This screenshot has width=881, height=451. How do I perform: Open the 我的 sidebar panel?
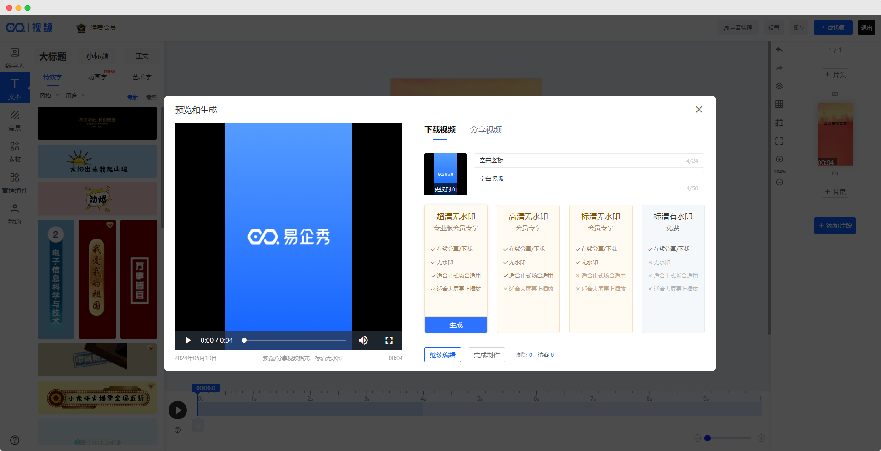15,214
